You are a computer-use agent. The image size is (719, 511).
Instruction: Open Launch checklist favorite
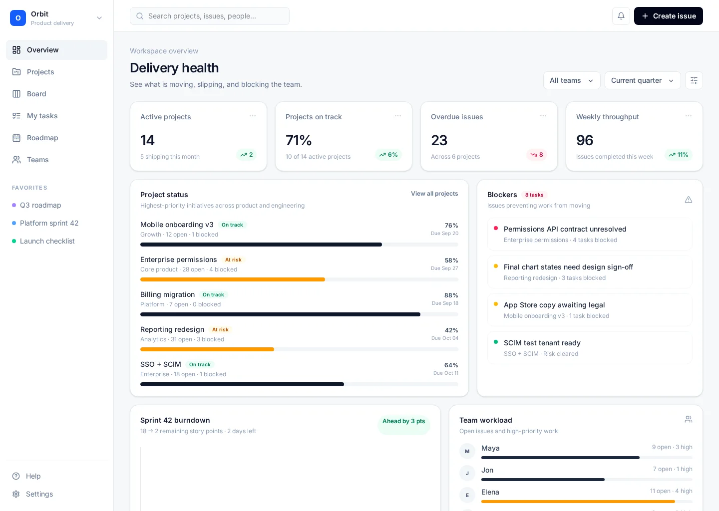point(56,241)
